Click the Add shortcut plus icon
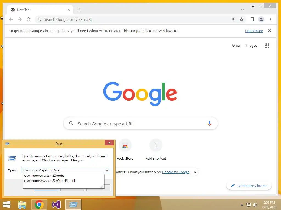Image resolution: width=281 pixels, height=210 pixels. (156, 145)
